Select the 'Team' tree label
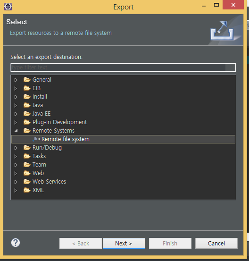The height and width of the screenshot is (261, 249). (39, 164)
